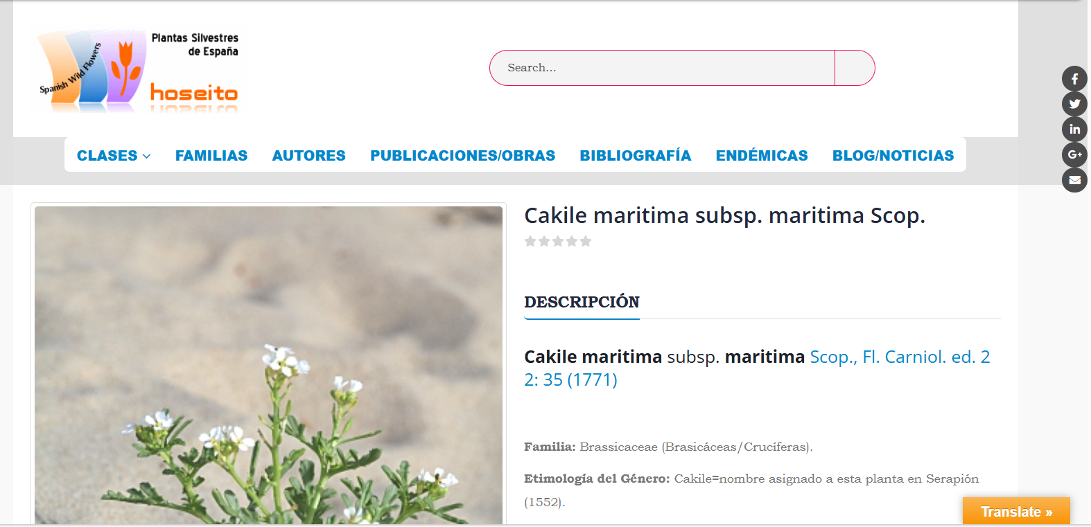Click the email envelope share icon
Image resolution: width=1091 pixels, height=527 pixels.
coord(1074,180)
